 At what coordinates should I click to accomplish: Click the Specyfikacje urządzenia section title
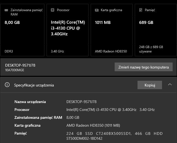click(x=34, y=85)
